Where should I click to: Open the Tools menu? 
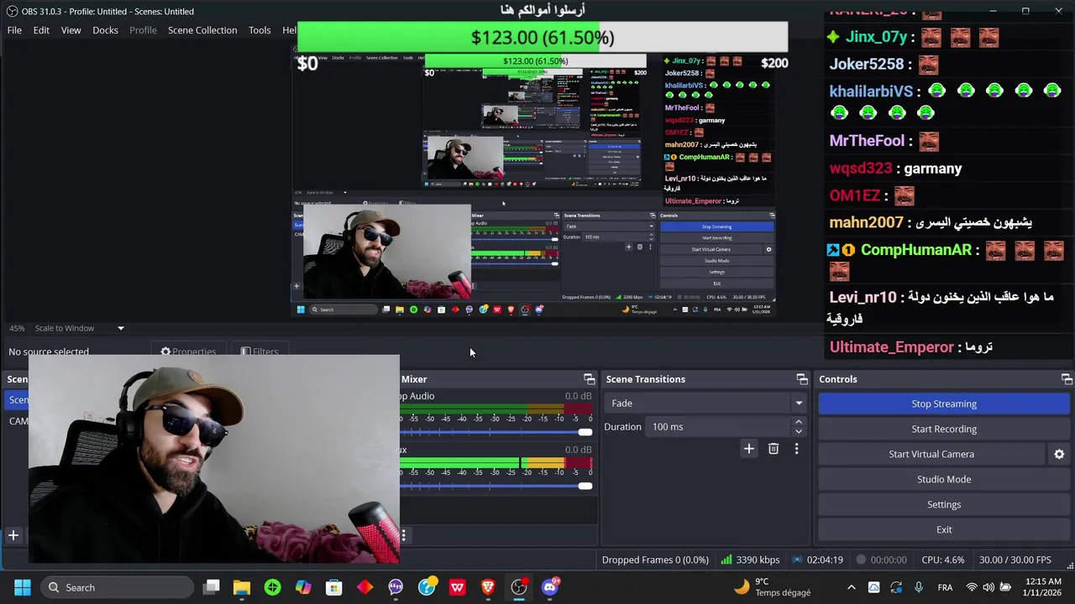[x=260, y=30]
